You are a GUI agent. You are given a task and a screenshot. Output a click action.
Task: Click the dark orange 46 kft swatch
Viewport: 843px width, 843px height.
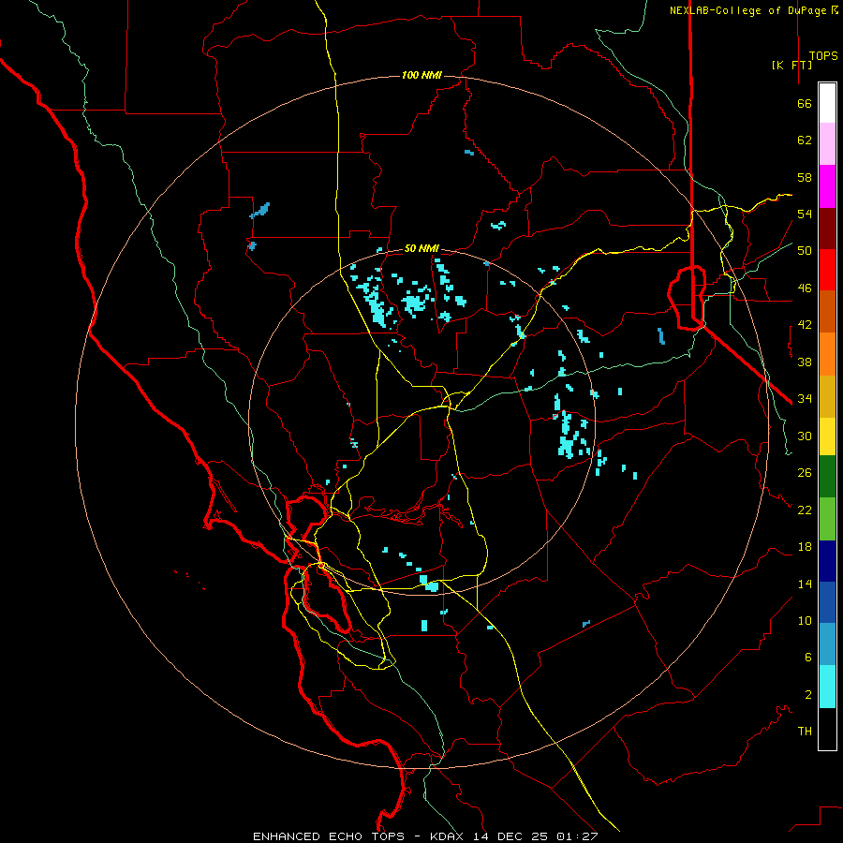click(x=827, y=311)
